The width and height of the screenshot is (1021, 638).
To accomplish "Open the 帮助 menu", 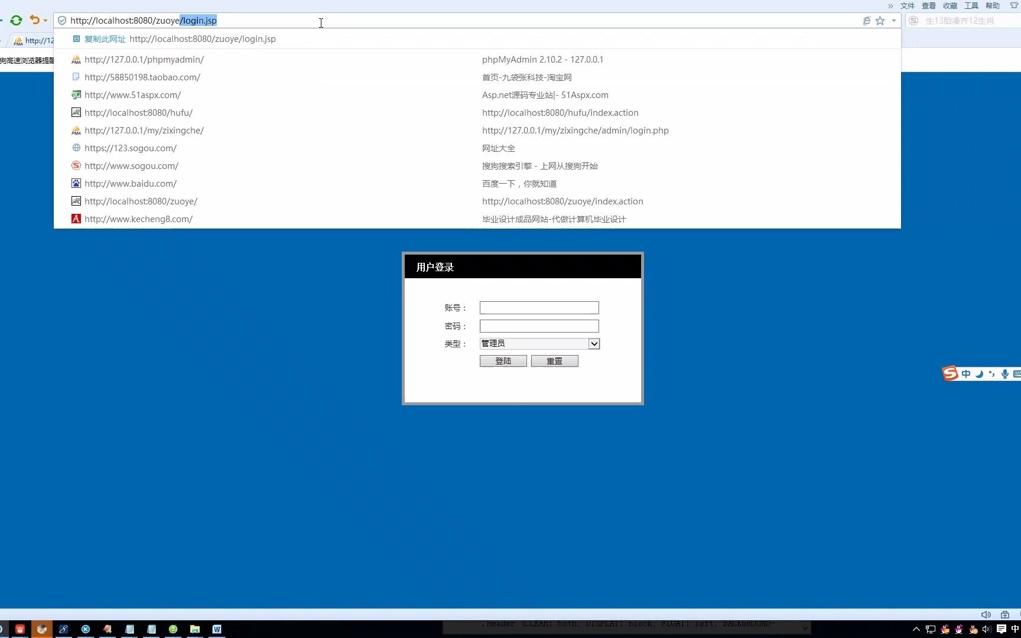I will coord(993,6).
